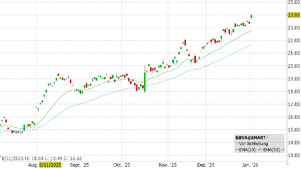
Task: Click the EMA(20) checkmark icon
Action: tap(257, 150)
